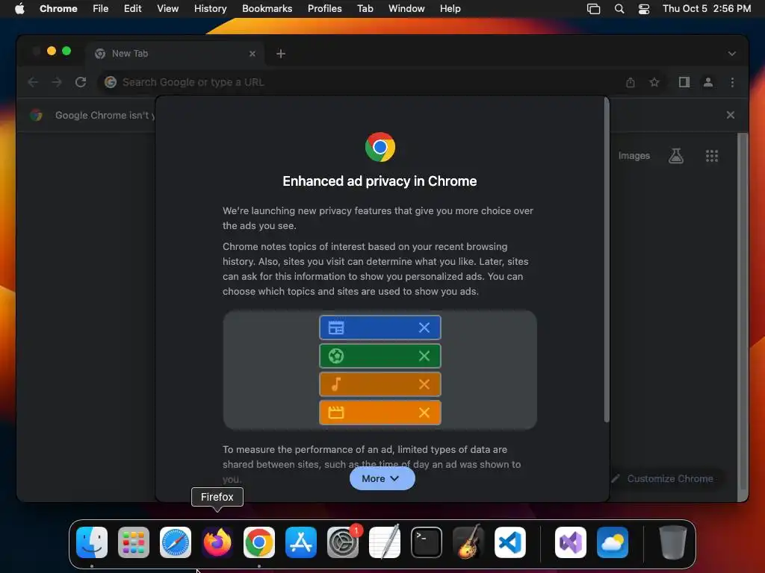
Task: Open System Settings in the dock
Action: 342,542
